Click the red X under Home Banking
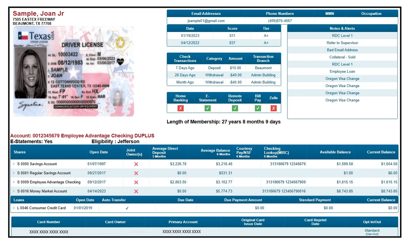This screenshot has height=243, width=409. coord(181,108)
